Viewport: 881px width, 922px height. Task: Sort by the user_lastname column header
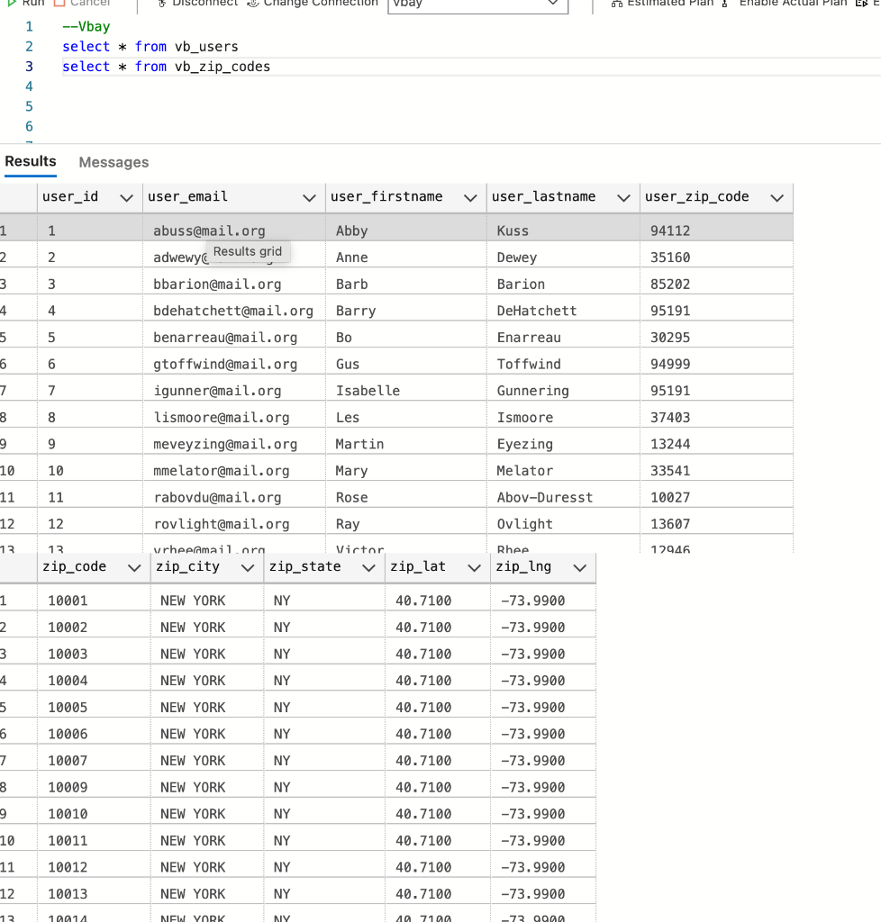click(545, 197)
